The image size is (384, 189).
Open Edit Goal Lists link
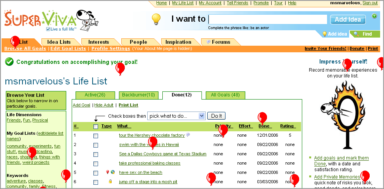tap(68, 48)
